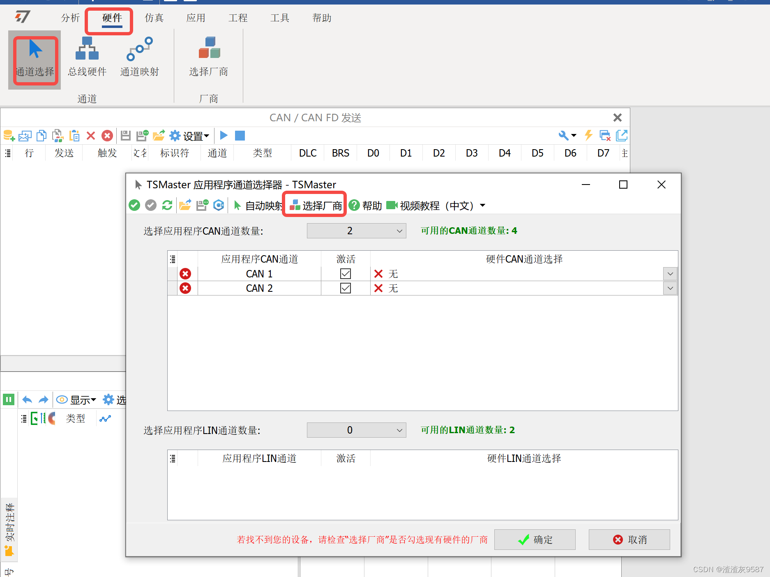
Task: Start CAN transmission with the play icon
Action: tap(224, 135)
